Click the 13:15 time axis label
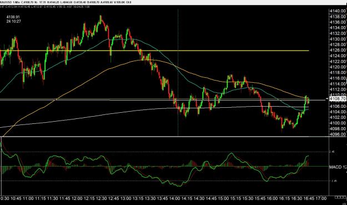 point(138,198)
